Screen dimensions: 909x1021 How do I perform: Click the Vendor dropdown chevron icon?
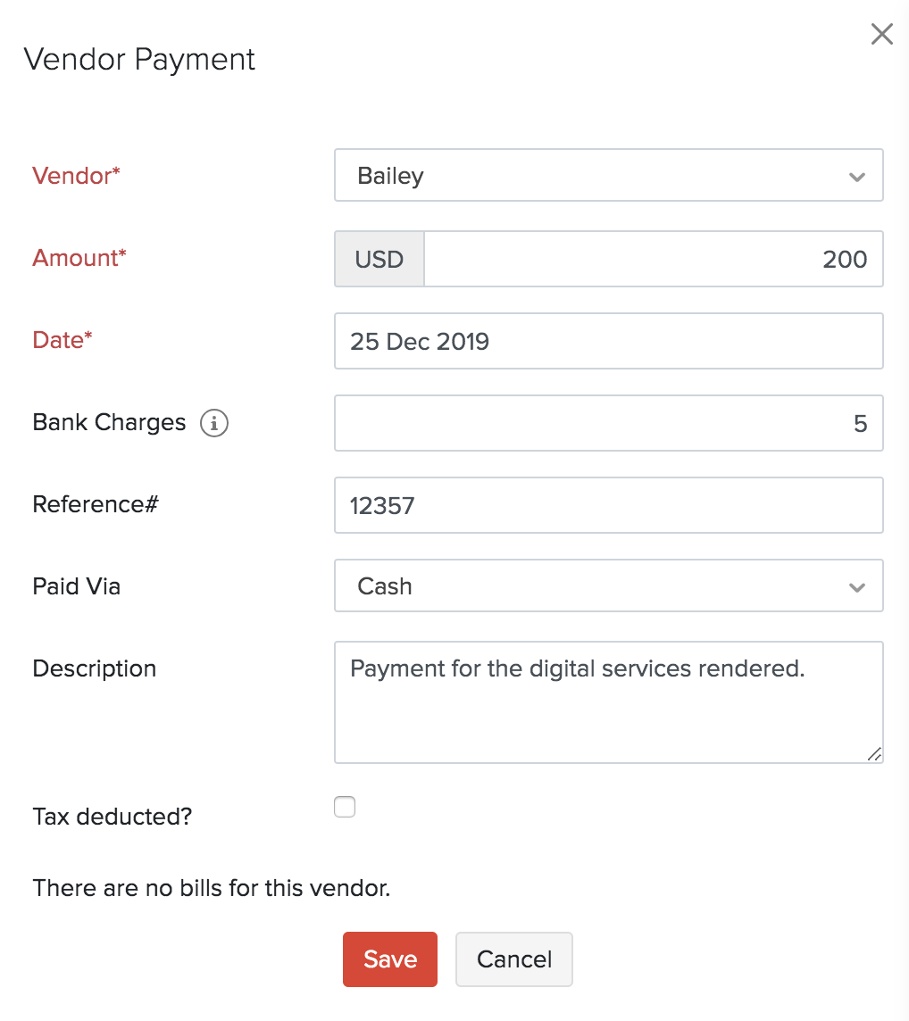(x=856, y=176)
